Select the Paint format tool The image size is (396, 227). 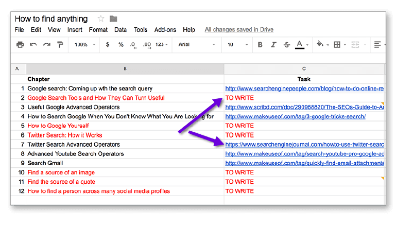60,45
